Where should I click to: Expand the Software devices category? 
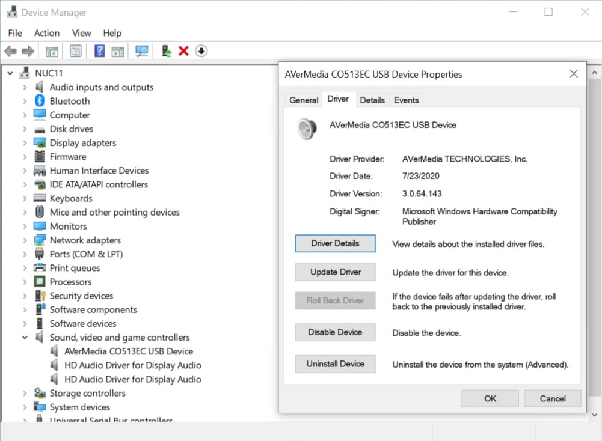coord(25,323)
